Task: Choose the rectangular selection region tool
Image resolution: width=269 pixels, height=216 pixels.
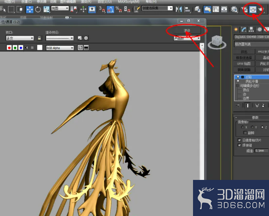Action: [11, 9]
